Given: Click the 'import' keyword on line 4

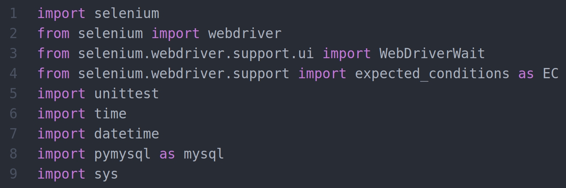Looking at the screenshot, I should click(322, 74).
